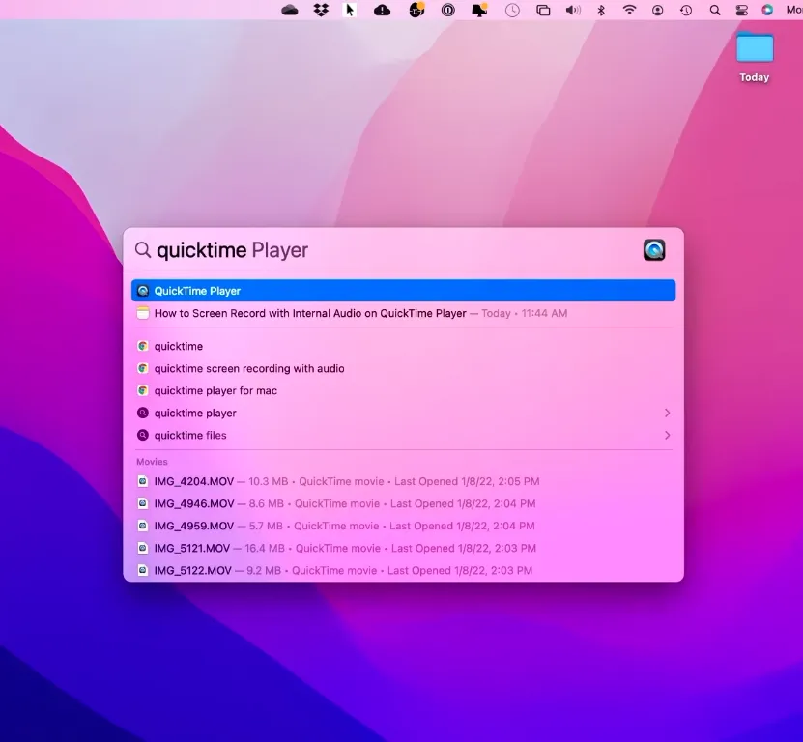The width and height of the screenshot is (803, 742).
Task: Open IMG_5122.MOV movie result
Action: (x=404, y=570)
